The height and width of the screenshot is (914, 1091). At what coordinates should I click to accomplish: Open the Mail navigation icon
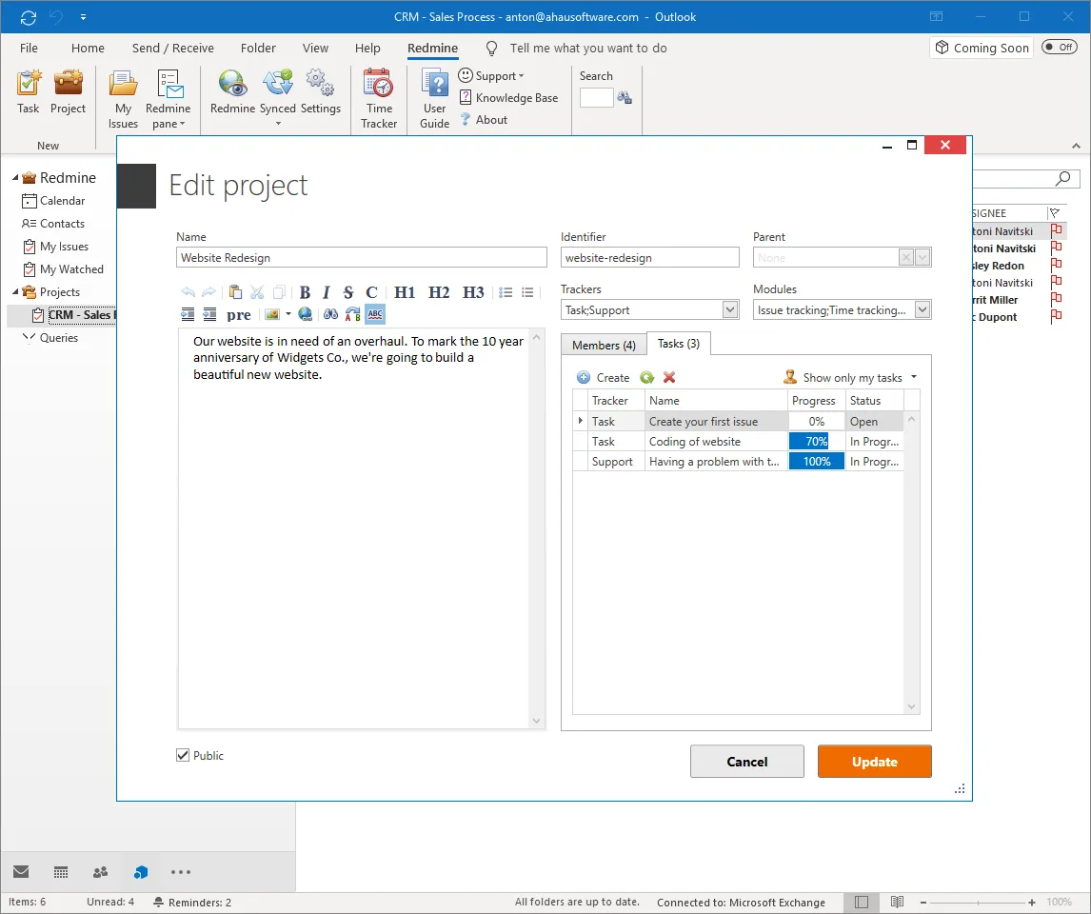pyautogui.click(x=21, y=871)
